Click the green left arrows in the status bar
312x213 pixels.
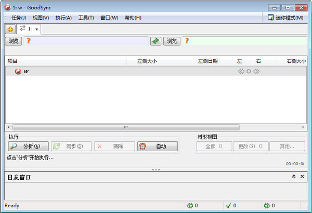point(190,205)
